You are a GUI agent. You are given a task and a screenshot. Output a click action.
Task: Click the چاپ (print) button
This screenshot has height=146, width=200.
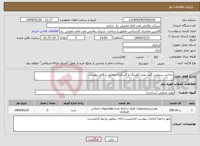point(111,139)
